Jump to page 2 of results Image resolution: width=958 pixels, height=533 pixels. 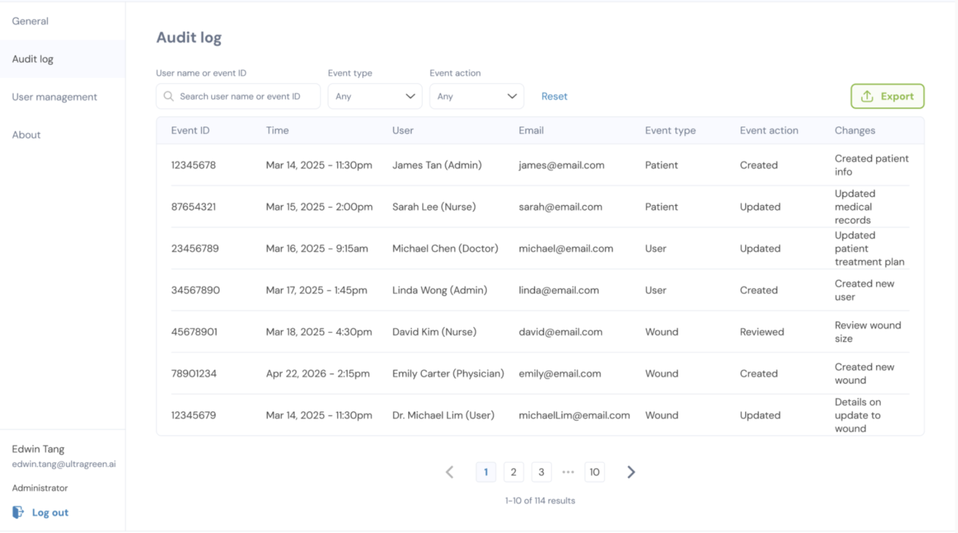[x=513, y=472]
